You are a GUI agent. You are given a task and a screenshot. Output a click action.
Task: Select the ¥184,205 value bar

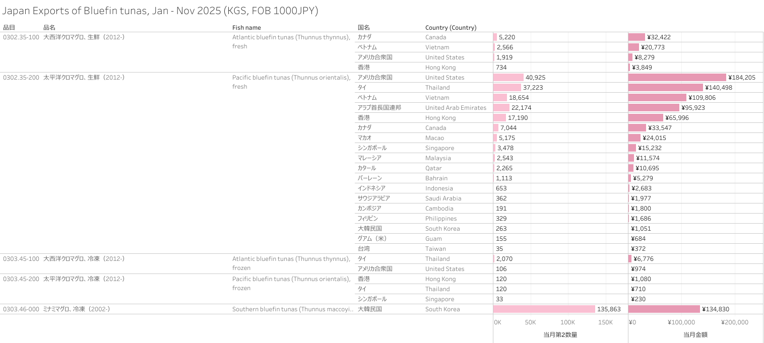click(677, 78)
